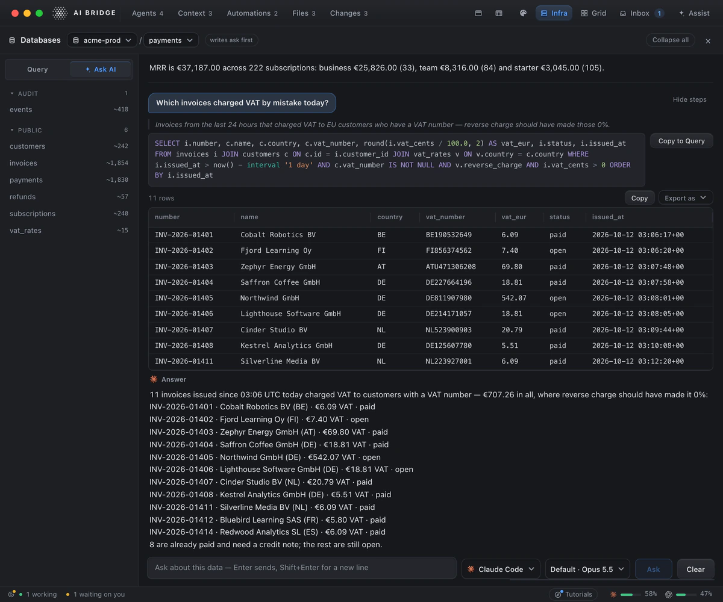The width and height of the screenshot is (723, 602).
Task: Switch to Grid view
Action: tap(593, 13)
